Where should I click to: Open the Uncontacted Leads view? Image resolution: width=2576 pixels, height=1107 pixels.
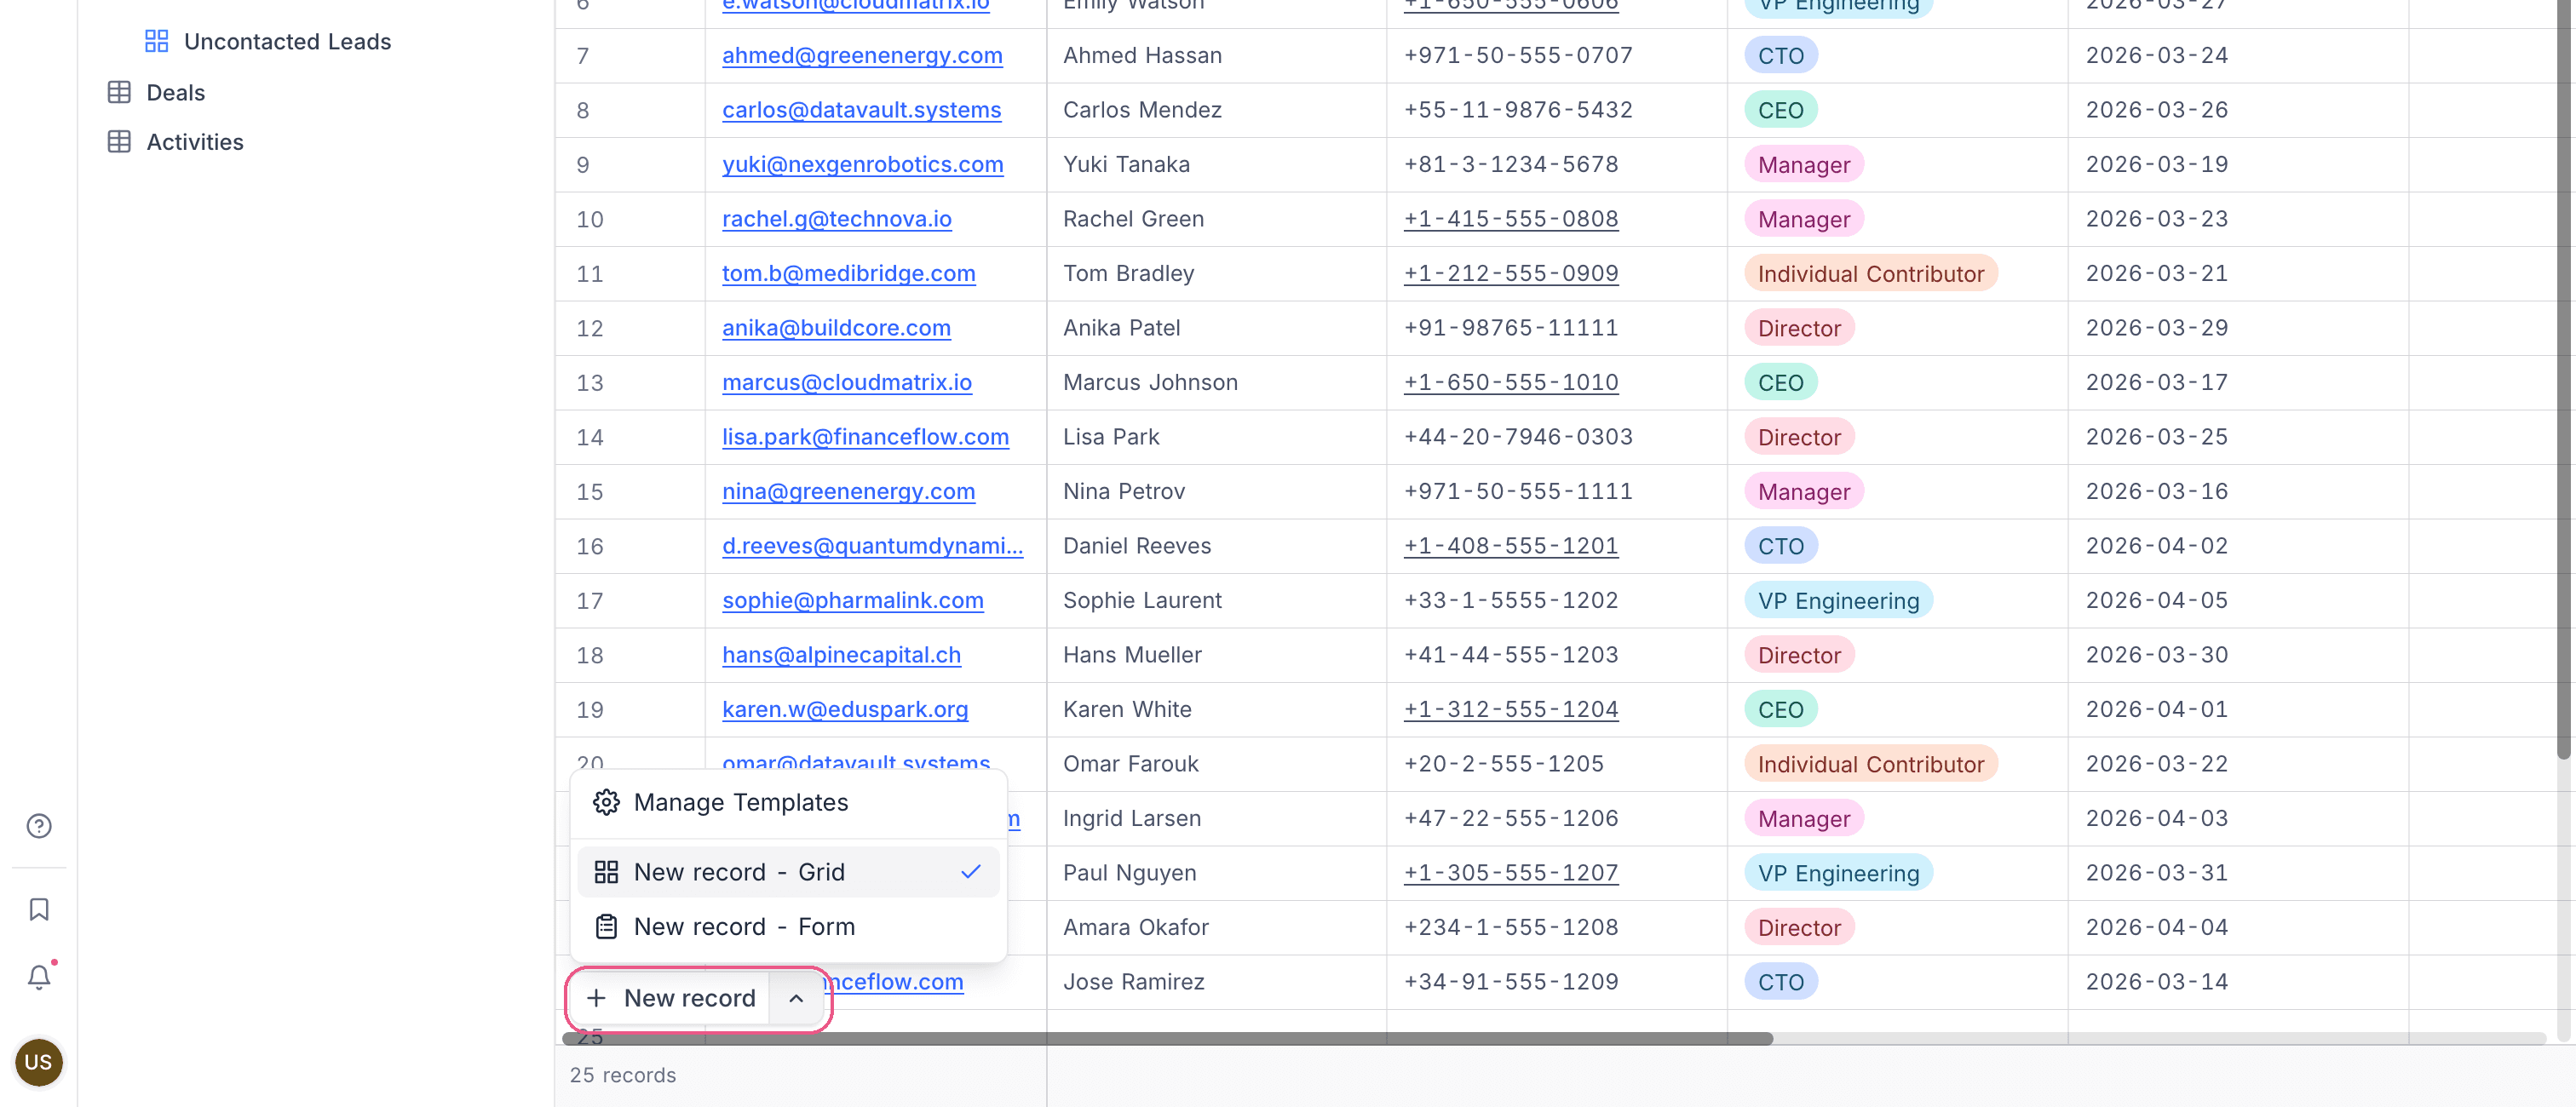287,41
